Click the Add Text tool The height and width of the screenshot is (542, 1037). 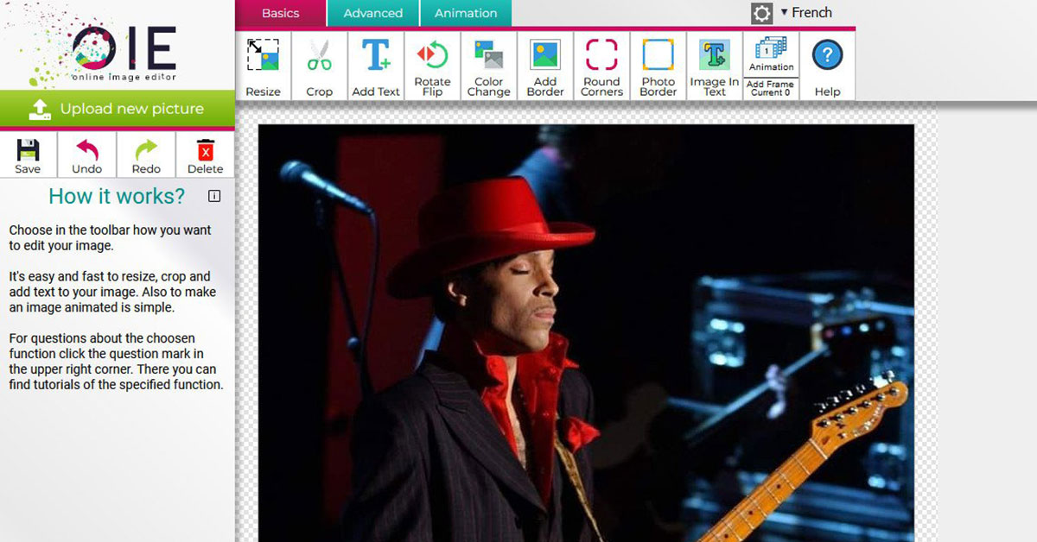376,66
